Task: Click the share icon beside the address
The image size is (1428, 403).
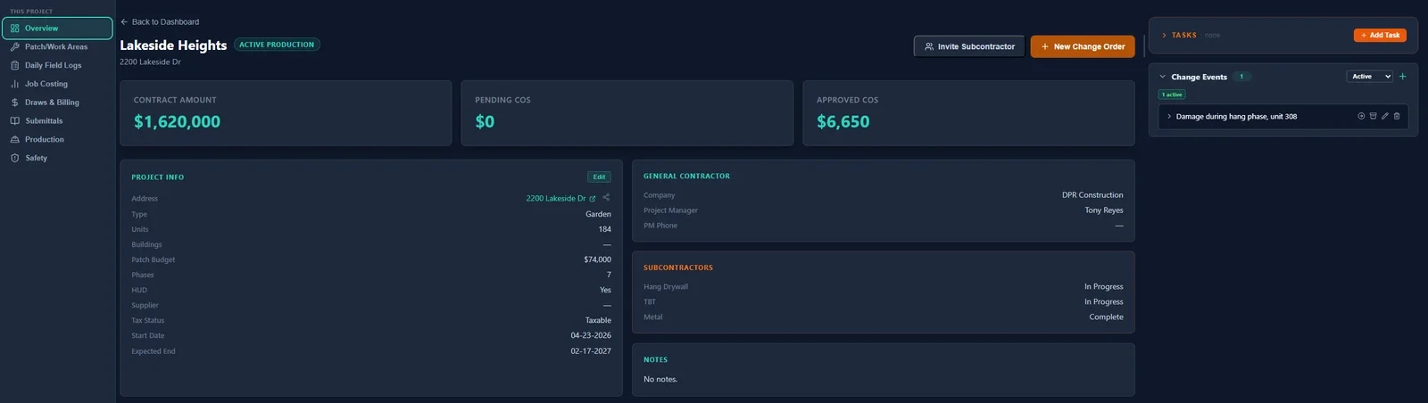Action: (x=606, y=198)
